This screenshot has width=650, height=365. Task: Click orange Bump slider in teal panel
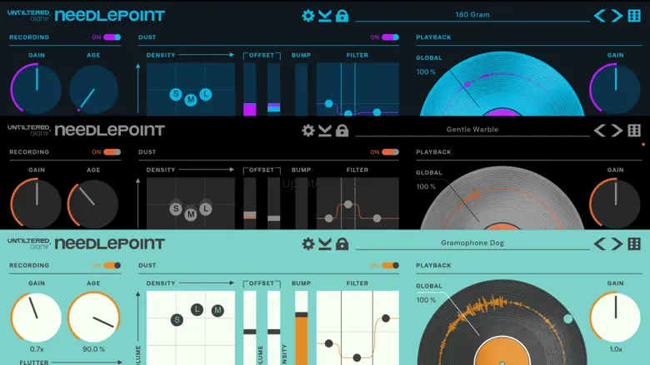pyautogui.click(x=302, y=328)
